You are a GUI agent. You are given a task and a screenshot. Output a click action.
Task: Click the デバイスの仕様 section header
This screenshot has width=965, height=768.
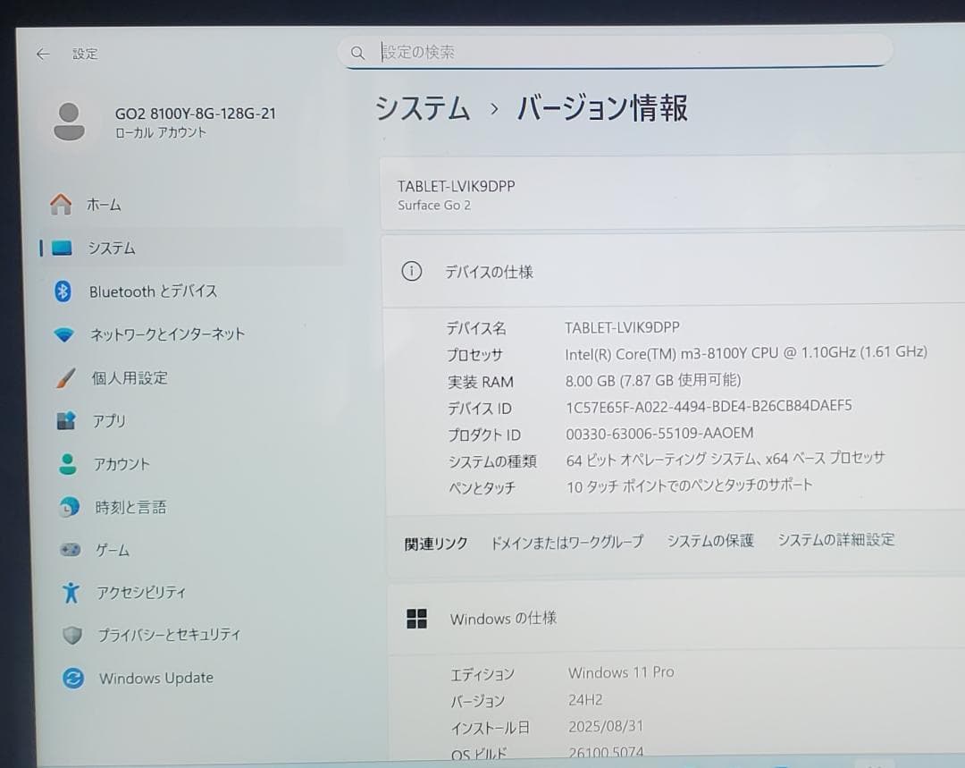pyautogui.click(x=491, y=272)
